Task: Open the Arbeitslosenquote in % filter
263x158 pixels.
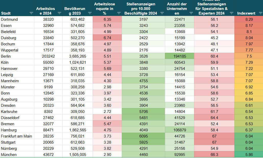Action: pos(119,13)
